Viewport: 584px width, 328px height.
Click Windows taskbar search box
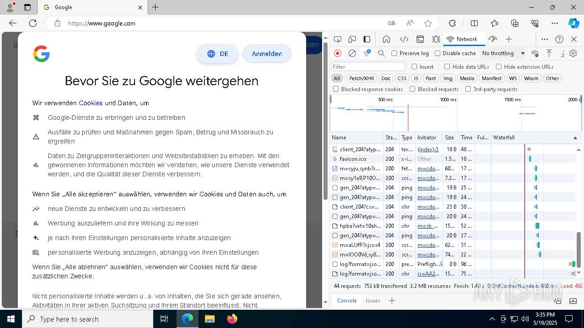tap(88, 319)
